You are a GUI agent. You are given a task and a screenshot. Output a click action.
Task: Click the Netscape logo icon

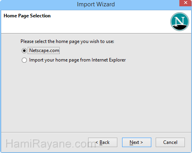pos(180,22)
